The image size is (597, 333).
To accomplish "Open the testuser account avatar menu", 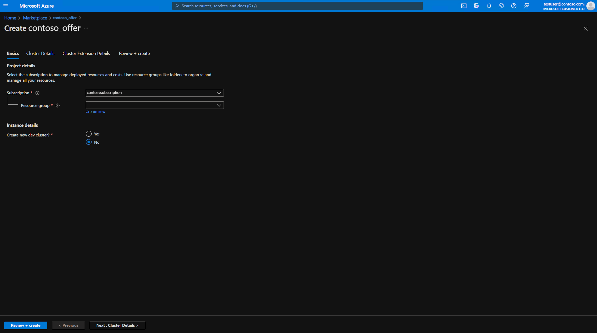I will (x=590, y=6).
